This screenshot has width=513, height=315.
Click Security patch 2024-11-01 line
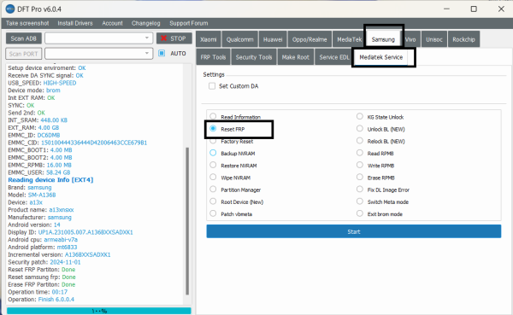[44, 262]
